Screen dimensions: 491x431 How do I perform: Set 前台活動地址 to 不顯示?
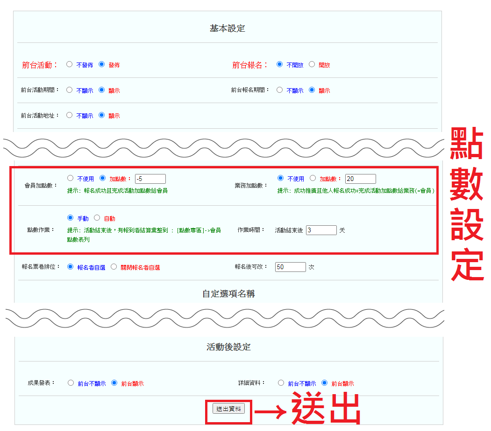click(x=70, y=115)
